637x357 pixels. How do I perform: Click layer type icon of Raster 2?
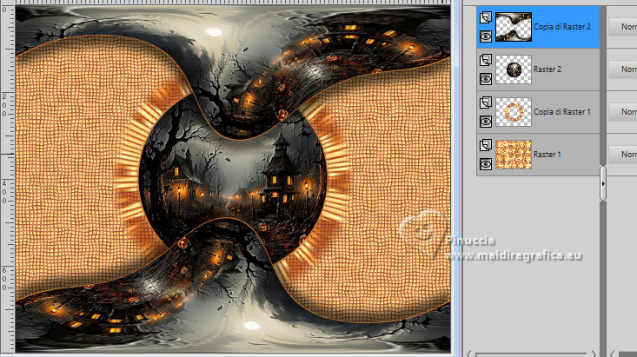486,60
